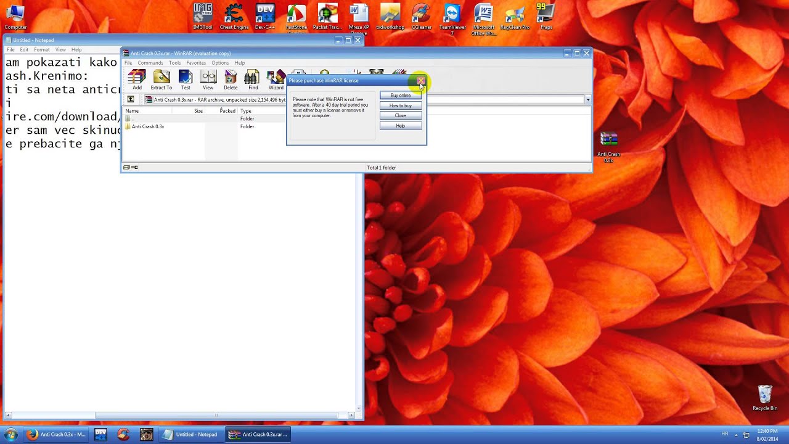
Task: Click the Add tool in WinRAR toolbar
Action: tap(137, 80)
